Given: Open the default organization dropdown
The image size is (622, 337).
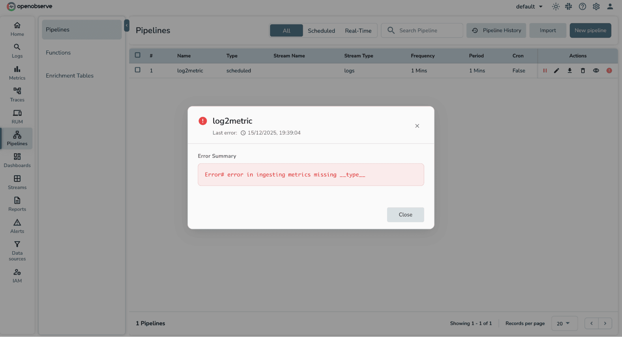Looking at the screenshot, I should [x=529, y=6].
